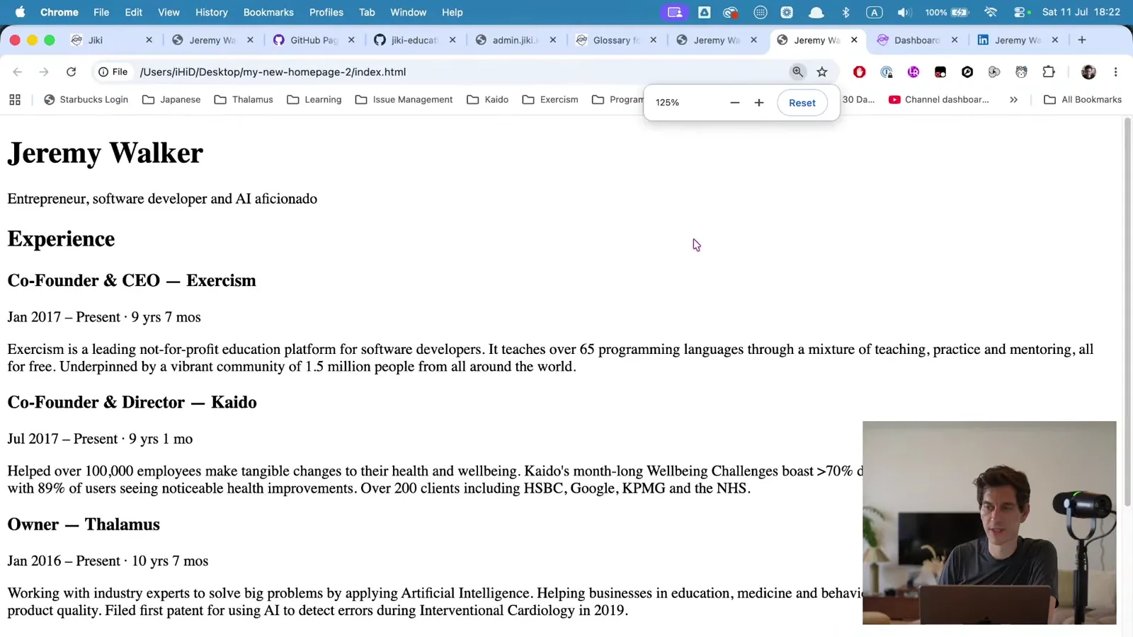This screenshot has width=1133, height=637.
Task: Open the Edit menu
Action: point(133,12)
